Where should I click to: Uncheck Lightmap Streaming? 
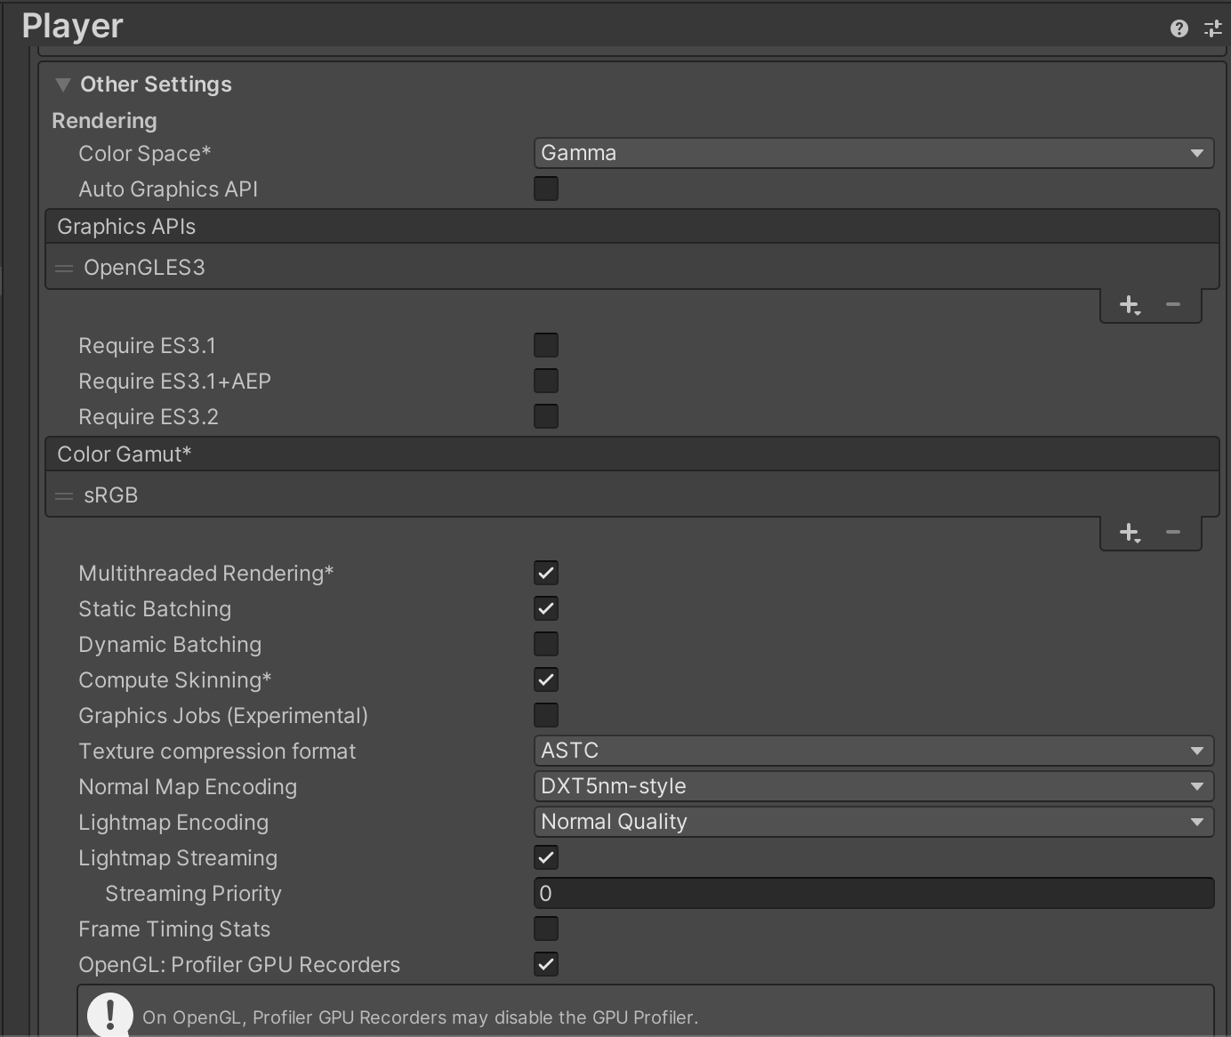tap(546, 857)
